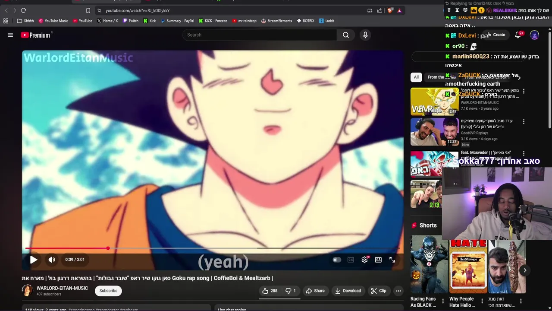The height and width of the screenshot is (311, 552).
Task: Open the YouTube guide hamburger menu
Action: point(10,35)
